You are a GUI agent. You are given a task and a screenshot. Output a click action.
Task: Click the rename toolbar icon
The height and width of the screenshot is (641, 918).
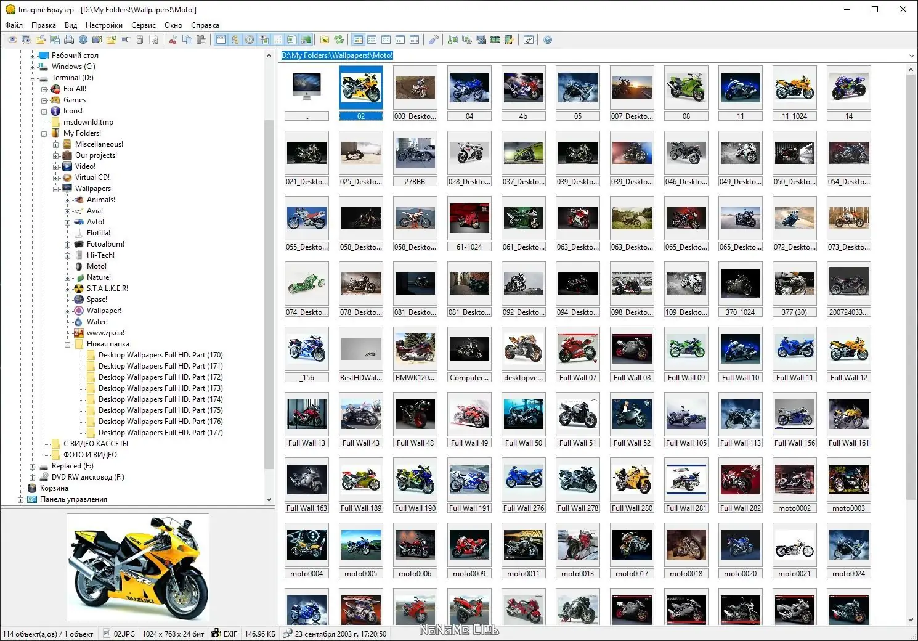[125, 39]
